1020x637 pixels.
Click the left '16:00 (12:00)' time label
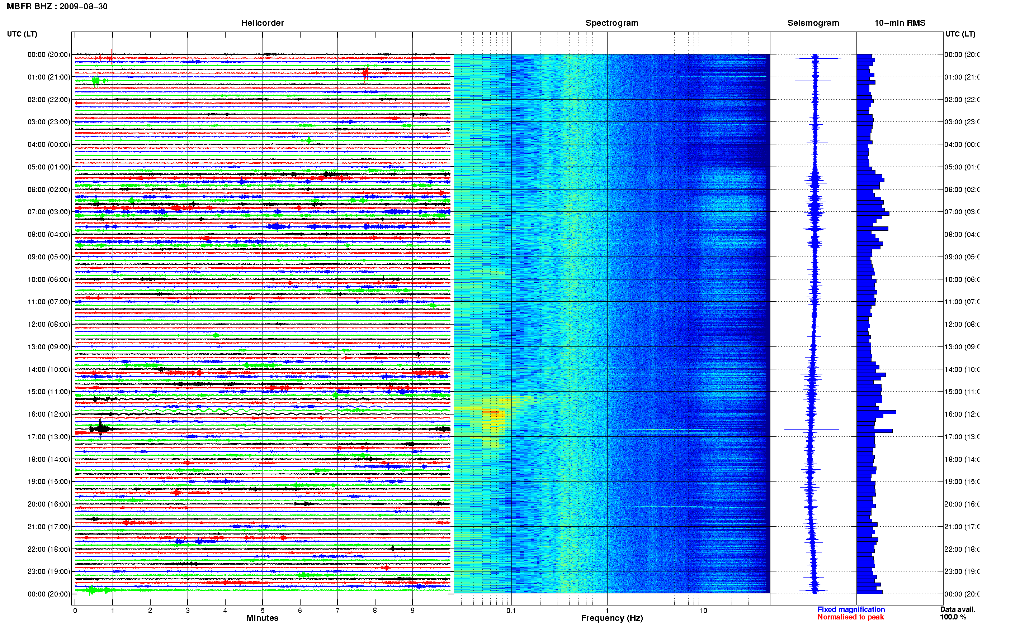(x=49, y=414)
